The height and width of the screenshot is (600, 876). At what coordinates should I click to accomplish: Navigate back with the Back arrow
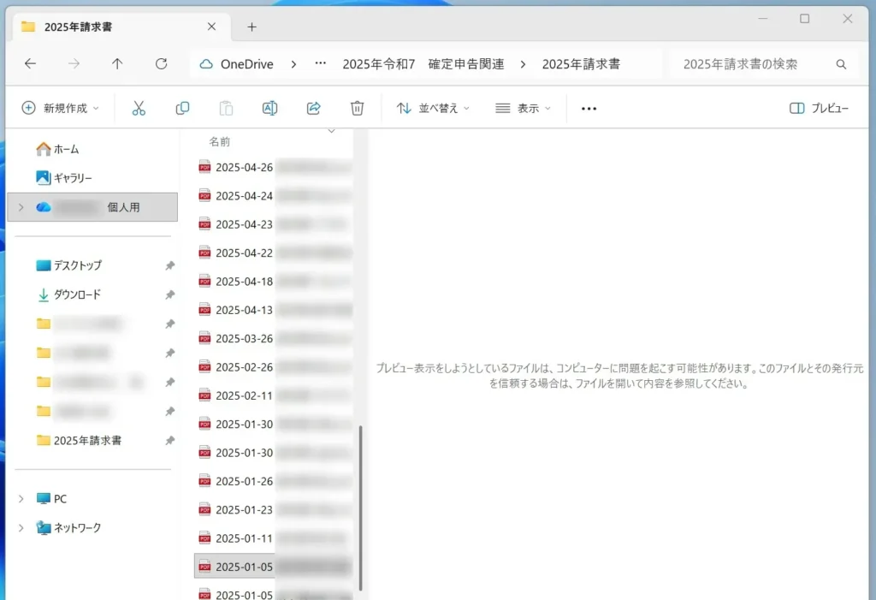pyautogui.click(x=30, y=63)
